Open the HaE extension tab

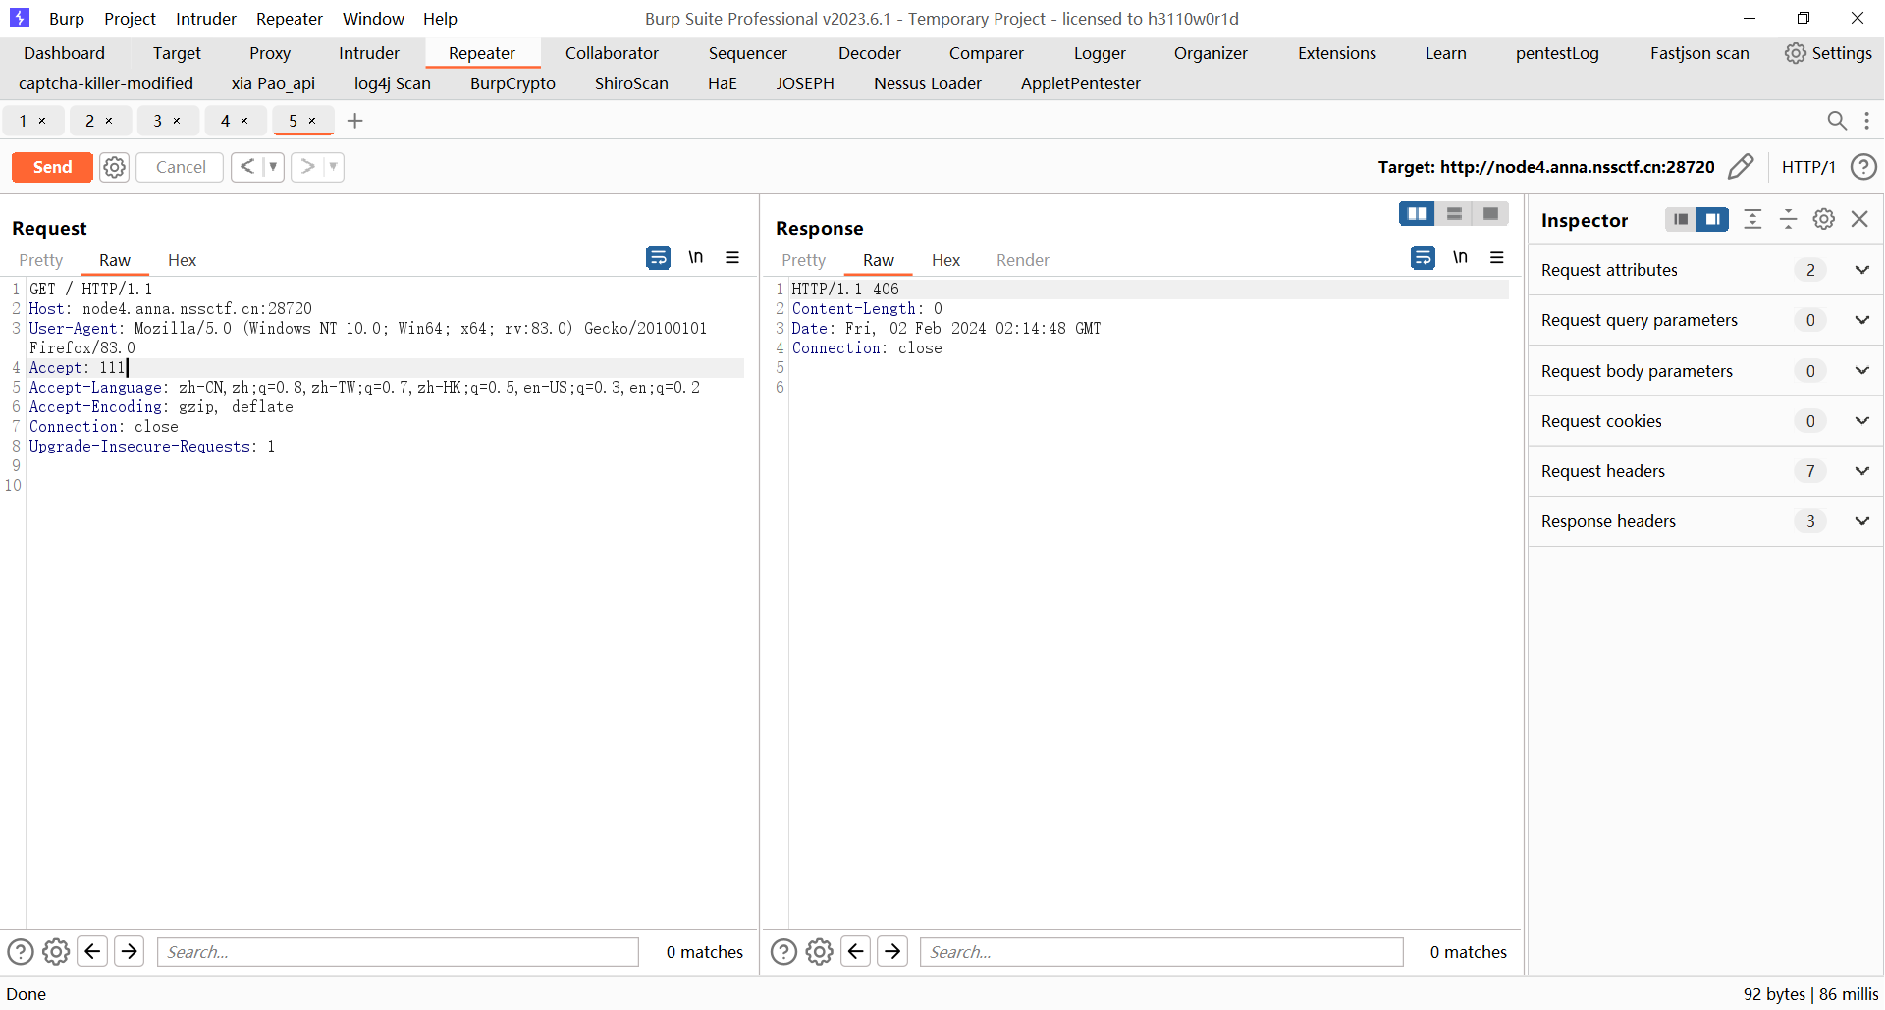click(722, 83)
